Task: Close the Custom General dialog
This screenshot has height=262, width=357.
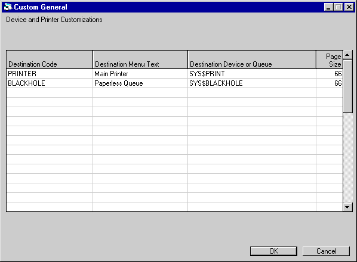Action: (349, 7)
